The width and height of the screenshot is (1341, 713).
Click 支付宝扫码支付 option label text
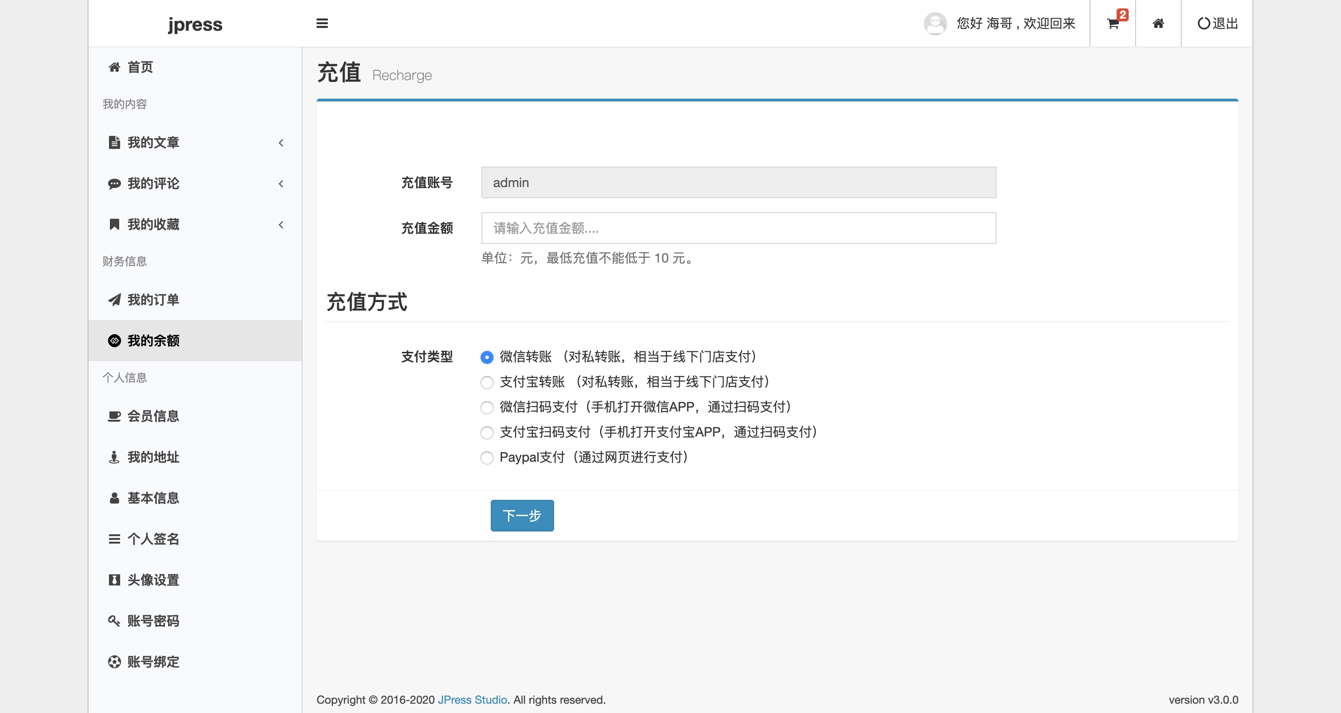click(x=658, y=432)
